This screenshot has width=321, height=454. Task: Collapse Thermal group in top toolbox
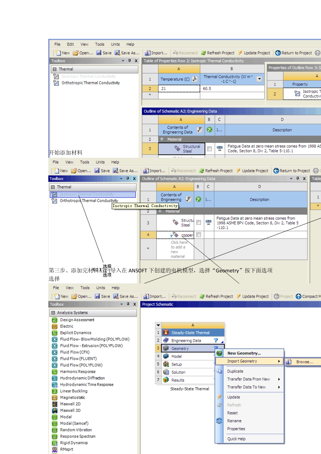tap(54, 69)
